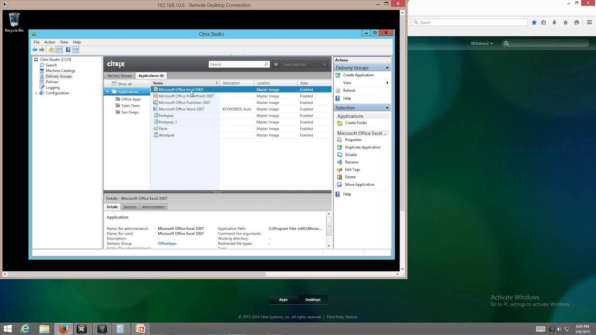Sort by the State column header
The image size is (596, 335).
314,83
